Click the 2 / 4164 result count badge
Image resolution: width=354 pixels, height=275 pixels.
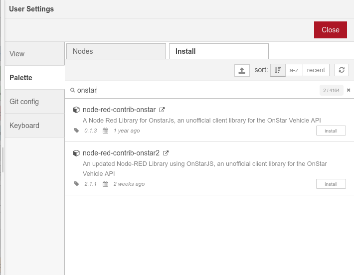331,90
